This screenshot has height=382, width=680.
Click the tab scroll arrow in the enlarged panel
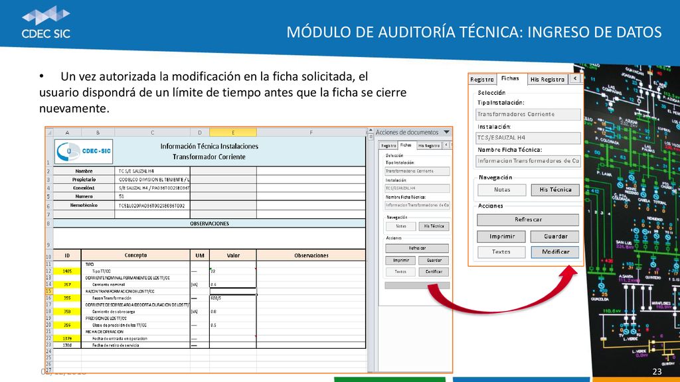pyautogui.click(x=575, y=79)
